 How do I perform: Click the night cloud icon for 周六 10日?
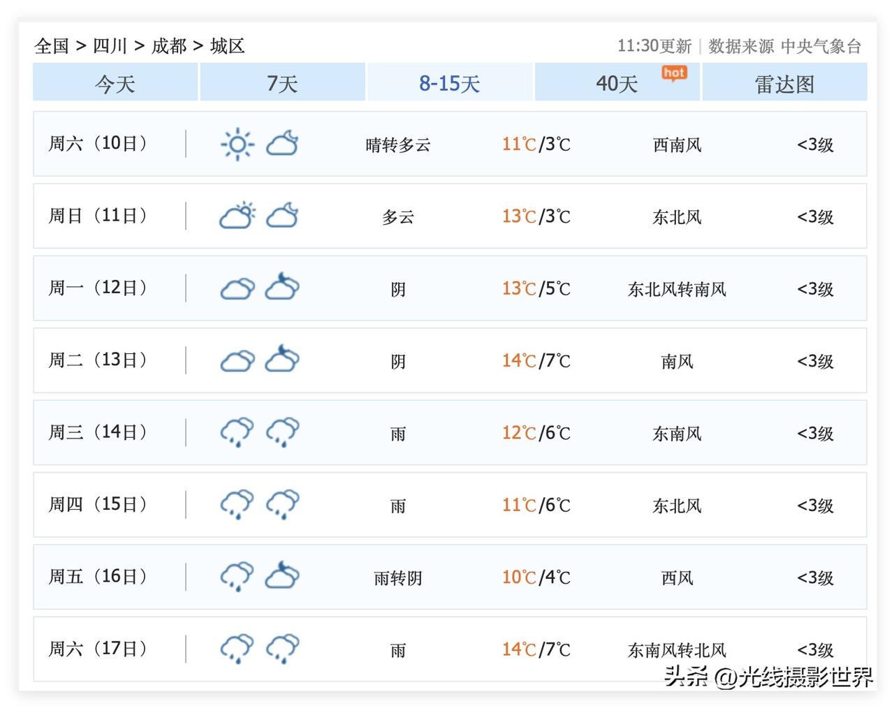pos(282,143)
